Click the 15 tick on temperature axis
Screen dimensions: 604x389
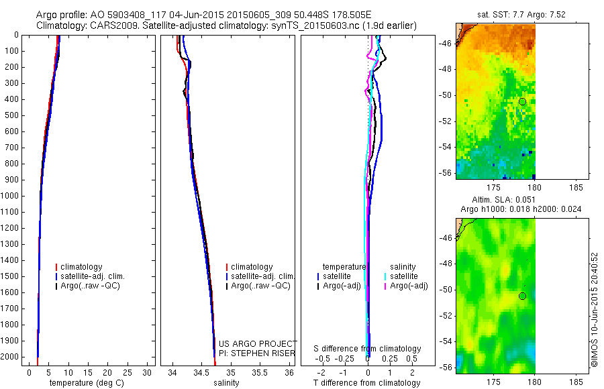(88, 373)
